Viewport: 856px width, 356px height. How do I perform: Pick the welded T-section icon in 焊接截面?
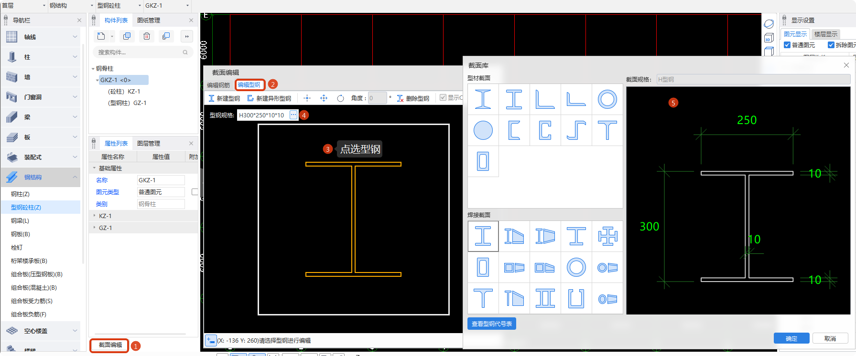click(483, 298)
